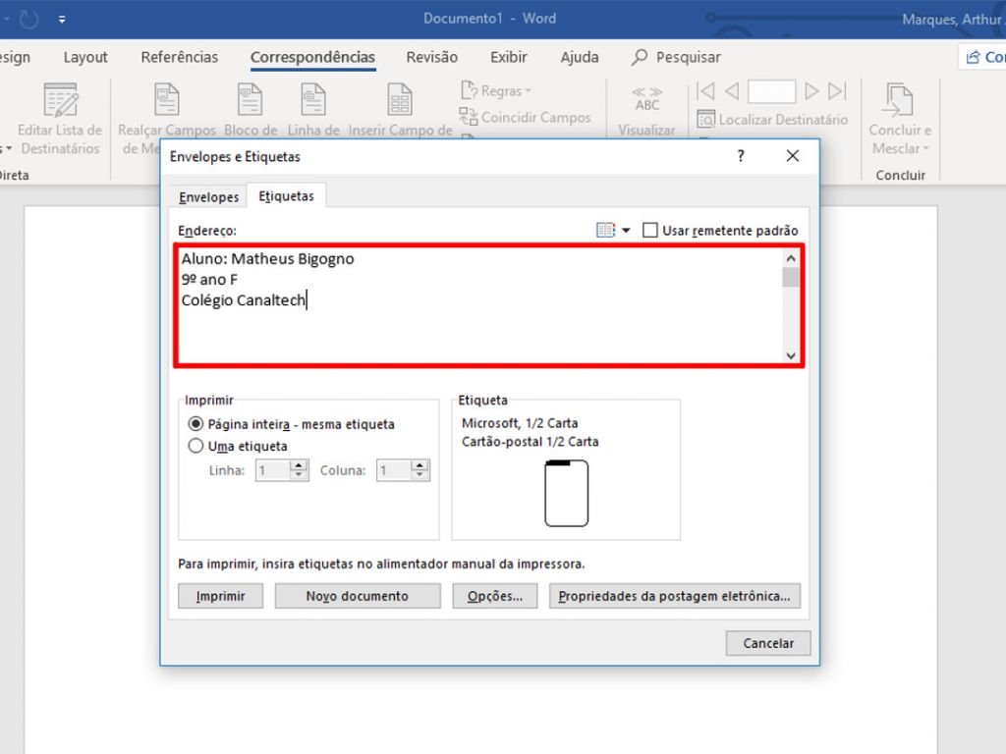This screenshot has height=754, width=1006.
Task: Open Inserir Campo de Mesclagem
Action: click(401, 110)
